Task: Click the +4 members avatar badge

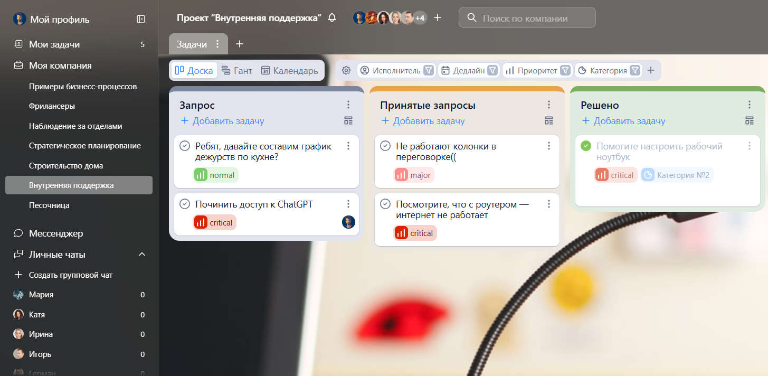Action: point(419,17)
